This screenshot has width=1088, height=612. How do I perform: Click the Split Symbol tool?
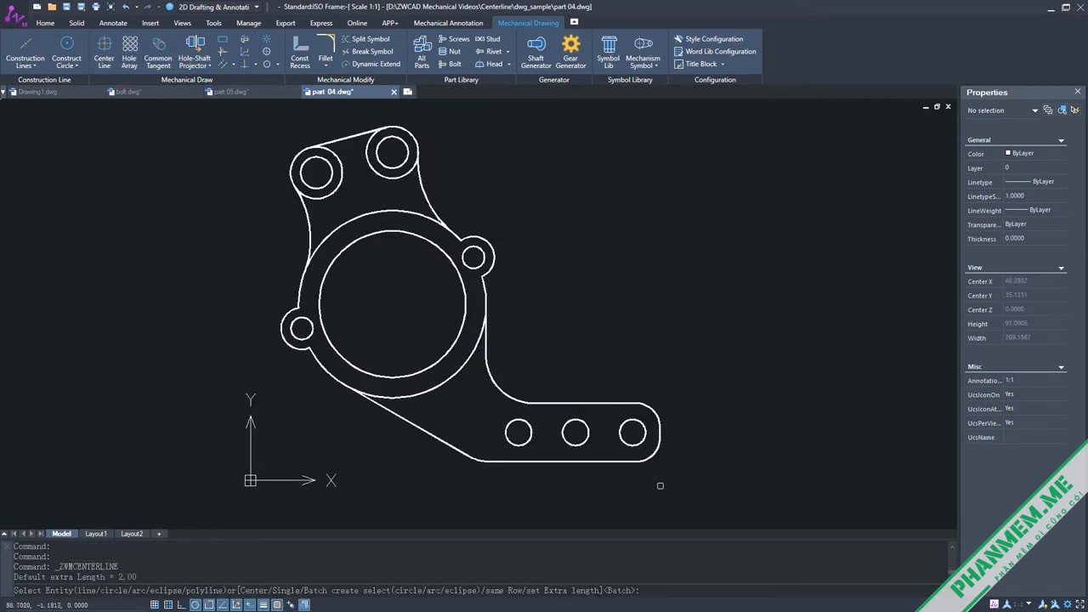pyautogui.click(x=365, y=39)
